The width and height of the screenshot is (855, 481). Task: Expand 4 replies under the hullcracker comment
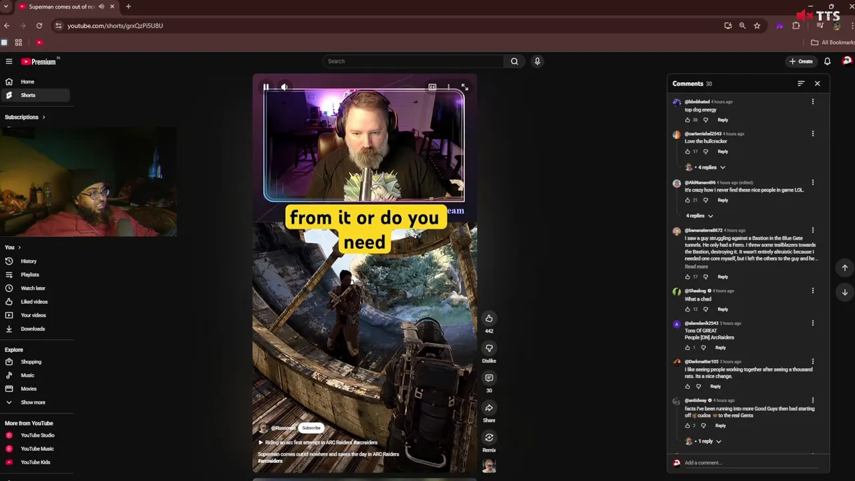[705, 167]
